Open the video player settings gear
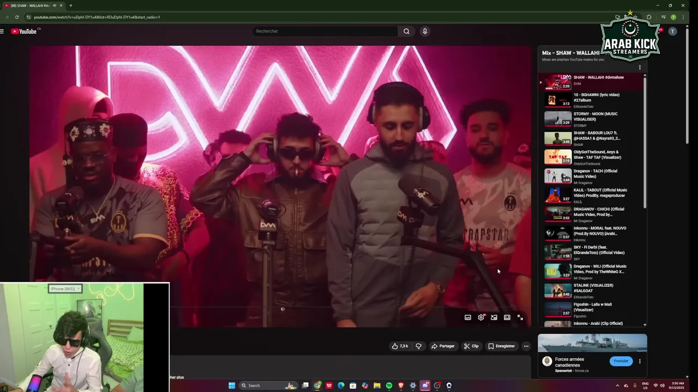The width and height of the screenshot is (698, 392). coord(481,317)
